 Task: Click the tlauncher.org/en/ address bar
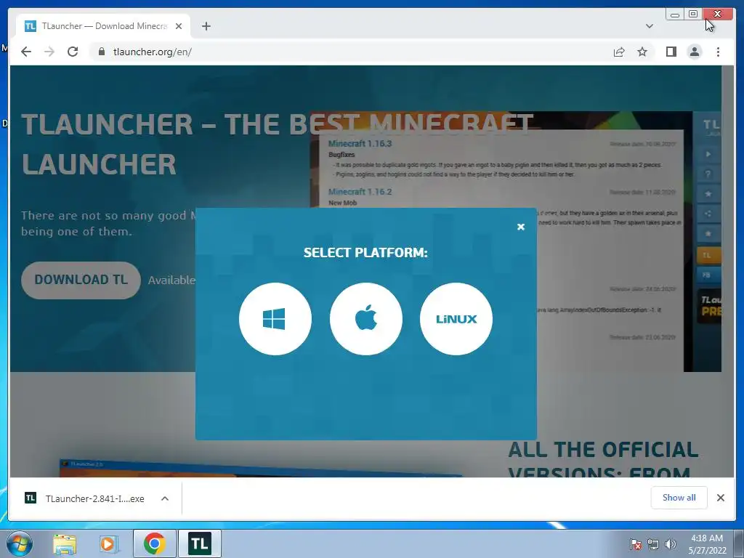[351, 52]
